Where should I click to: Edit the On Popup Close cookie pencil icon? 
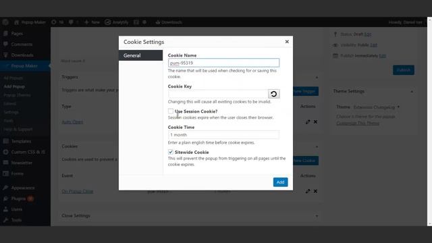click(x=308, y=191)
